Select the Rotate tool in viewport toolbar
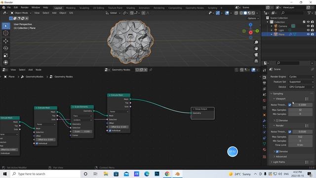Image resolution: width=316 pixels, height=178 pixels. [x=5, y=48]
